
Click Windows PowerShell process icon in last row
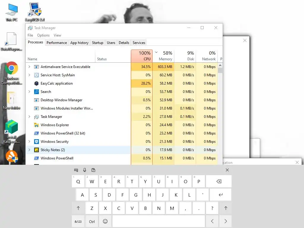[x=36, y=158]
